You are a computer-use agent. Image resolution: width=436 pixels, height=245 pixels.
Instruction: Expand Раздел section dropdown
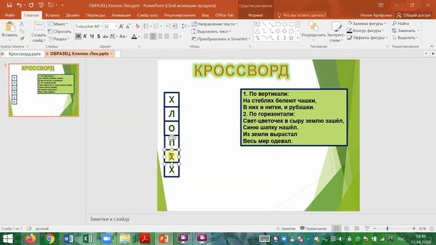(x=59, y=39)
